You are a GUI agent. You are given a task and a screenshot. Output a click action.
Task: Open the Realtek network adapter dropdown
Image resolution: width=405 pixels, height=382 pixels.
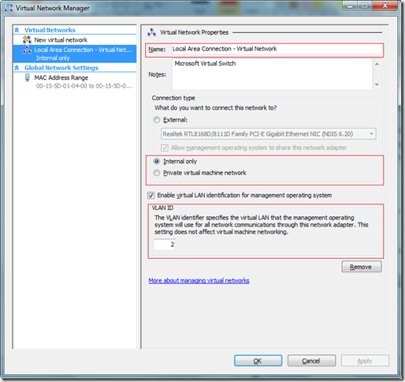pyautogui.click(x=268, y=134)
